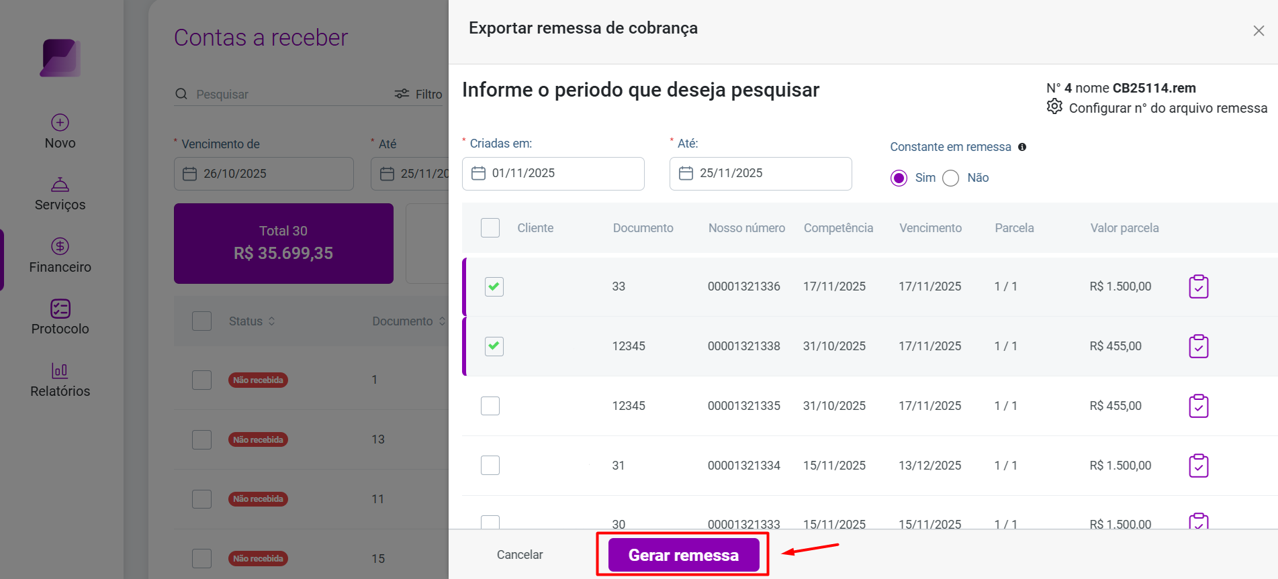Open the Financeiro dollar icon
Screen dimensions: 1278x579
pyautogui.click(x=60, y=246)
